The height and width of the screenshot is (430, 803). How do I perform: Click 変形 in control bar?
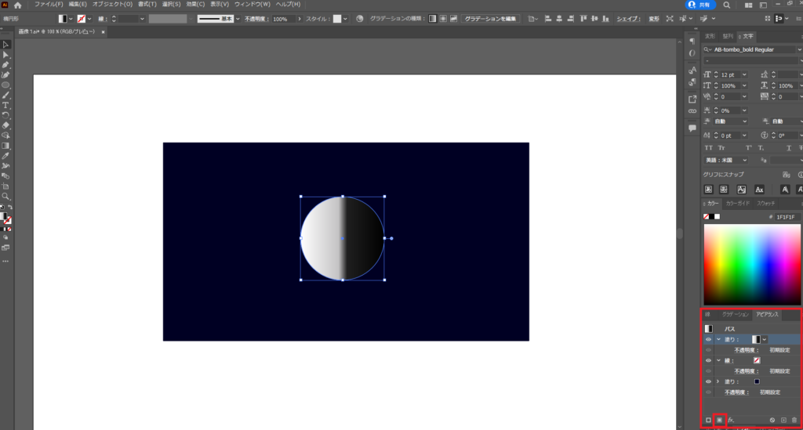tap(654, 19)
